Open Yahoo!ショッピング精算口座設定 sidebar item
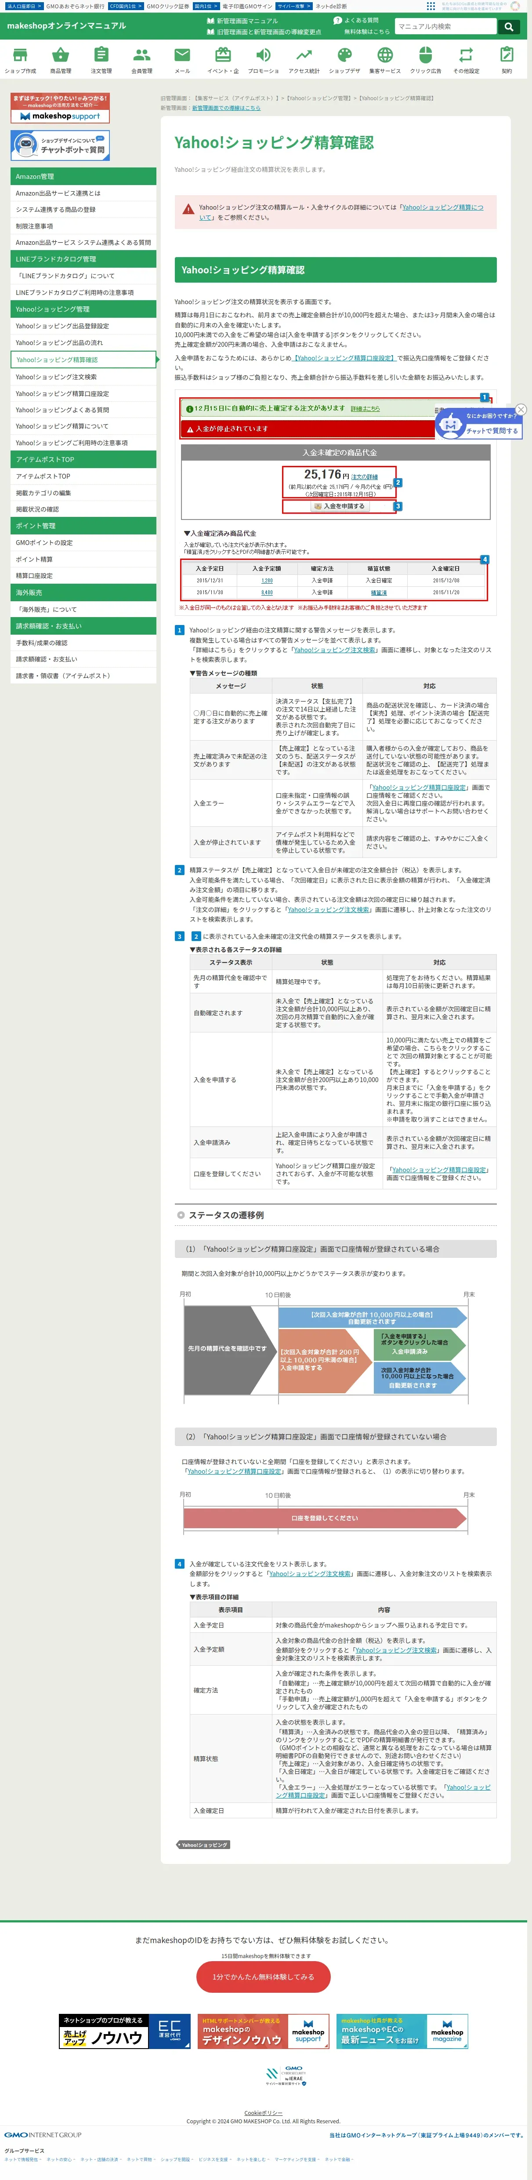The width and height of the screenshot is (532, 2180). [84, 393]
